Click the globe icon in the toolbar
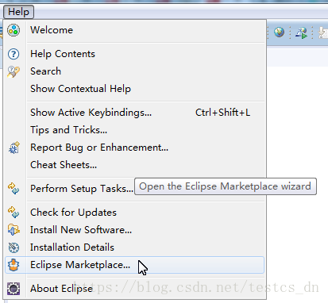Screen dimensions: 328x303 pos(279,33)
